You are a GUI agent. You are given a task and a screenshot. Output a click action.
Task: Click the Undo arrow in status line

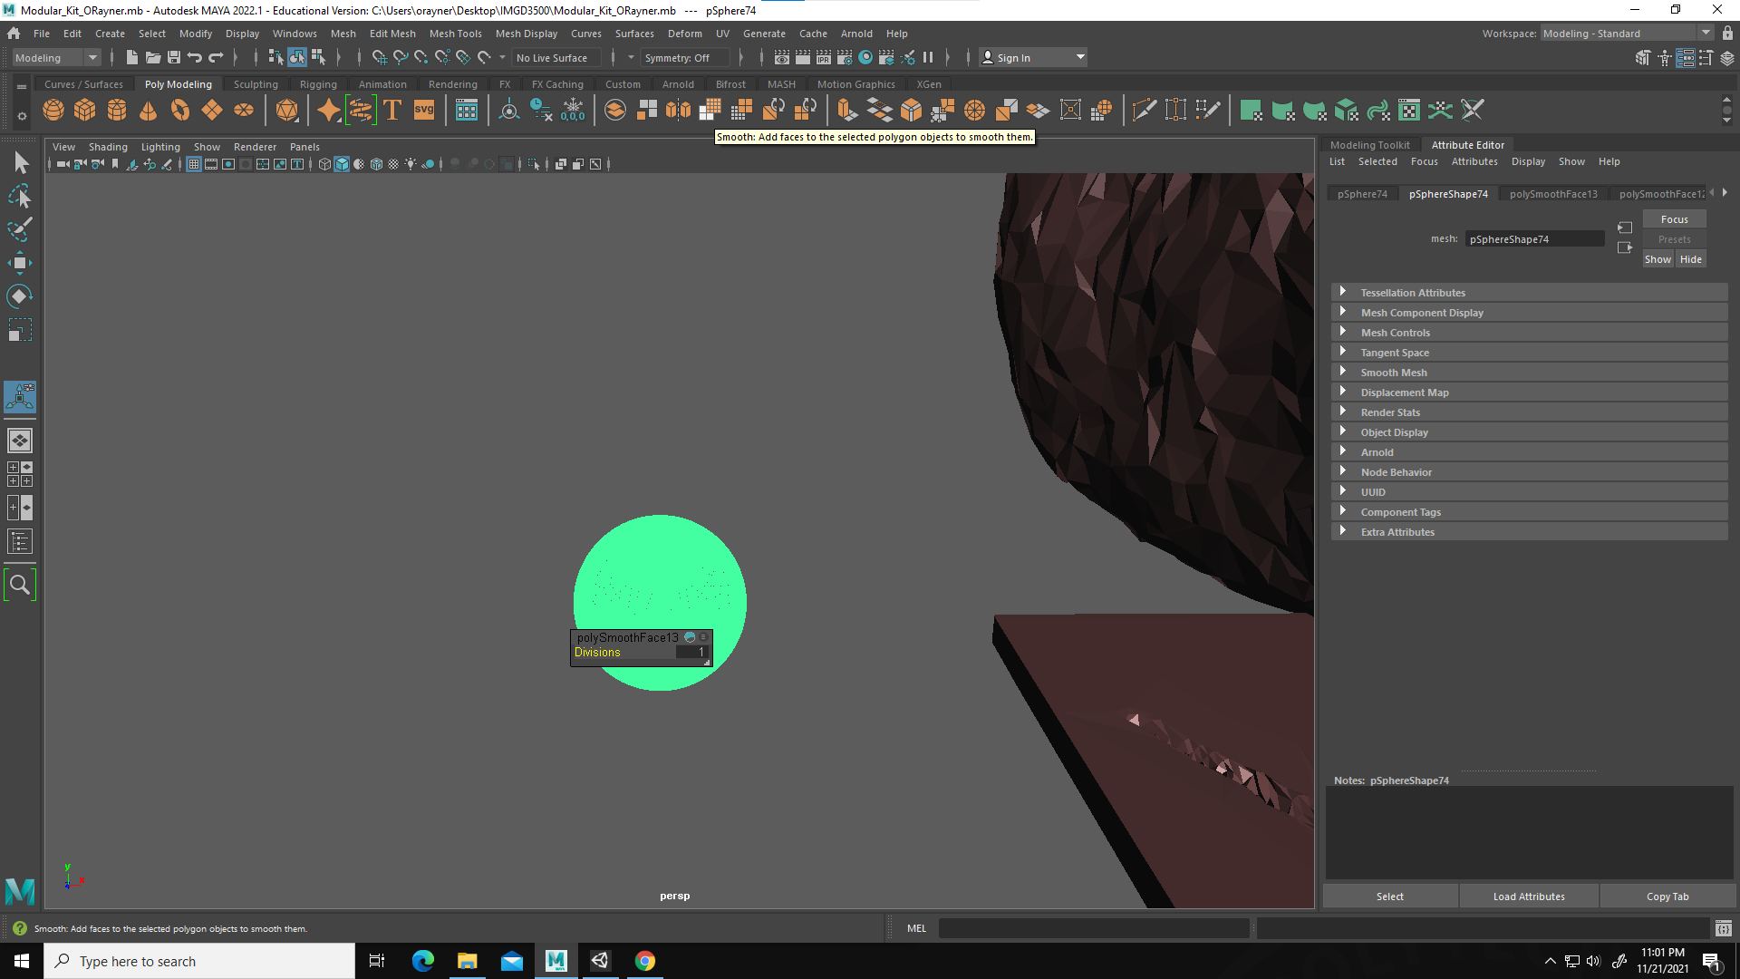pyautogui.click(x=195, y=57)
